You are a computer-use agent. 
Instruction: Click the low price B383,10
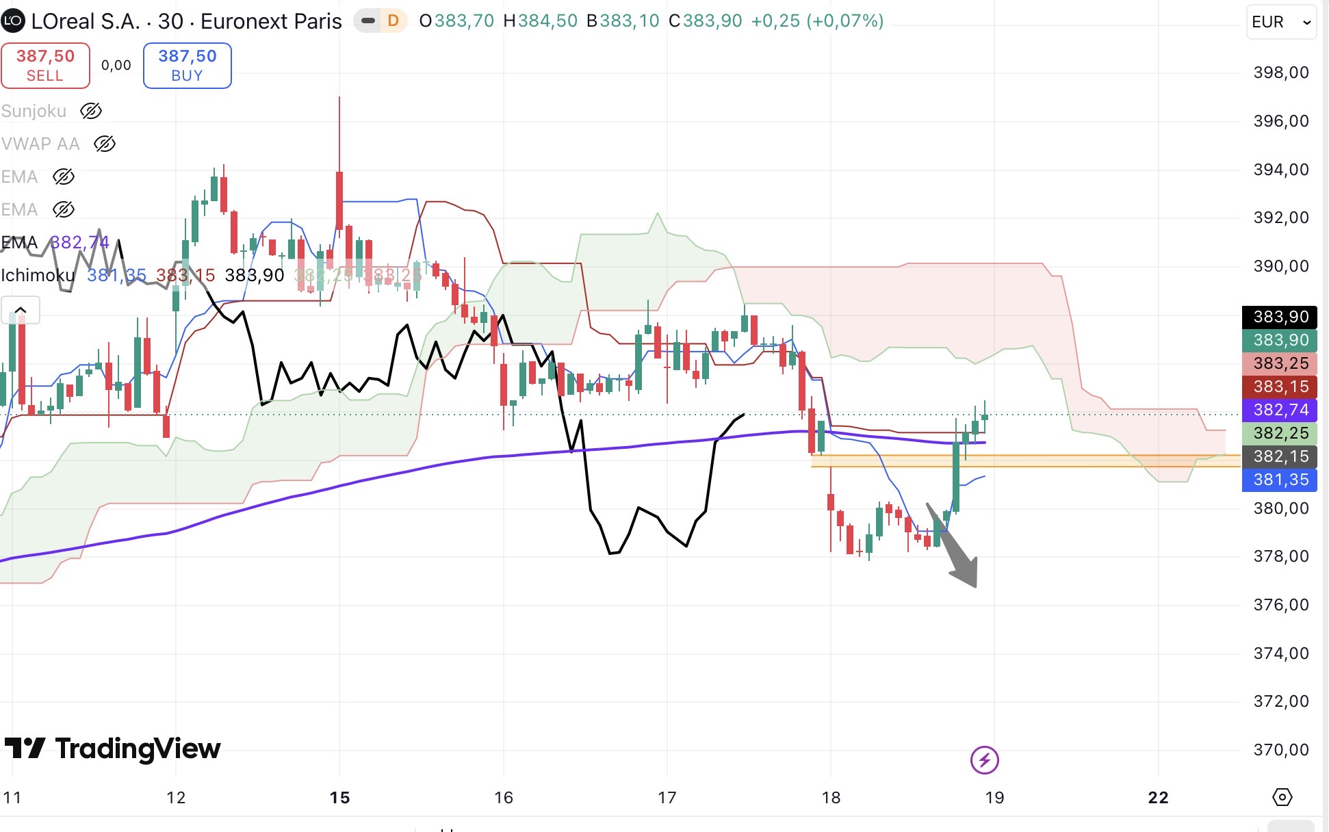coord(623,21)
